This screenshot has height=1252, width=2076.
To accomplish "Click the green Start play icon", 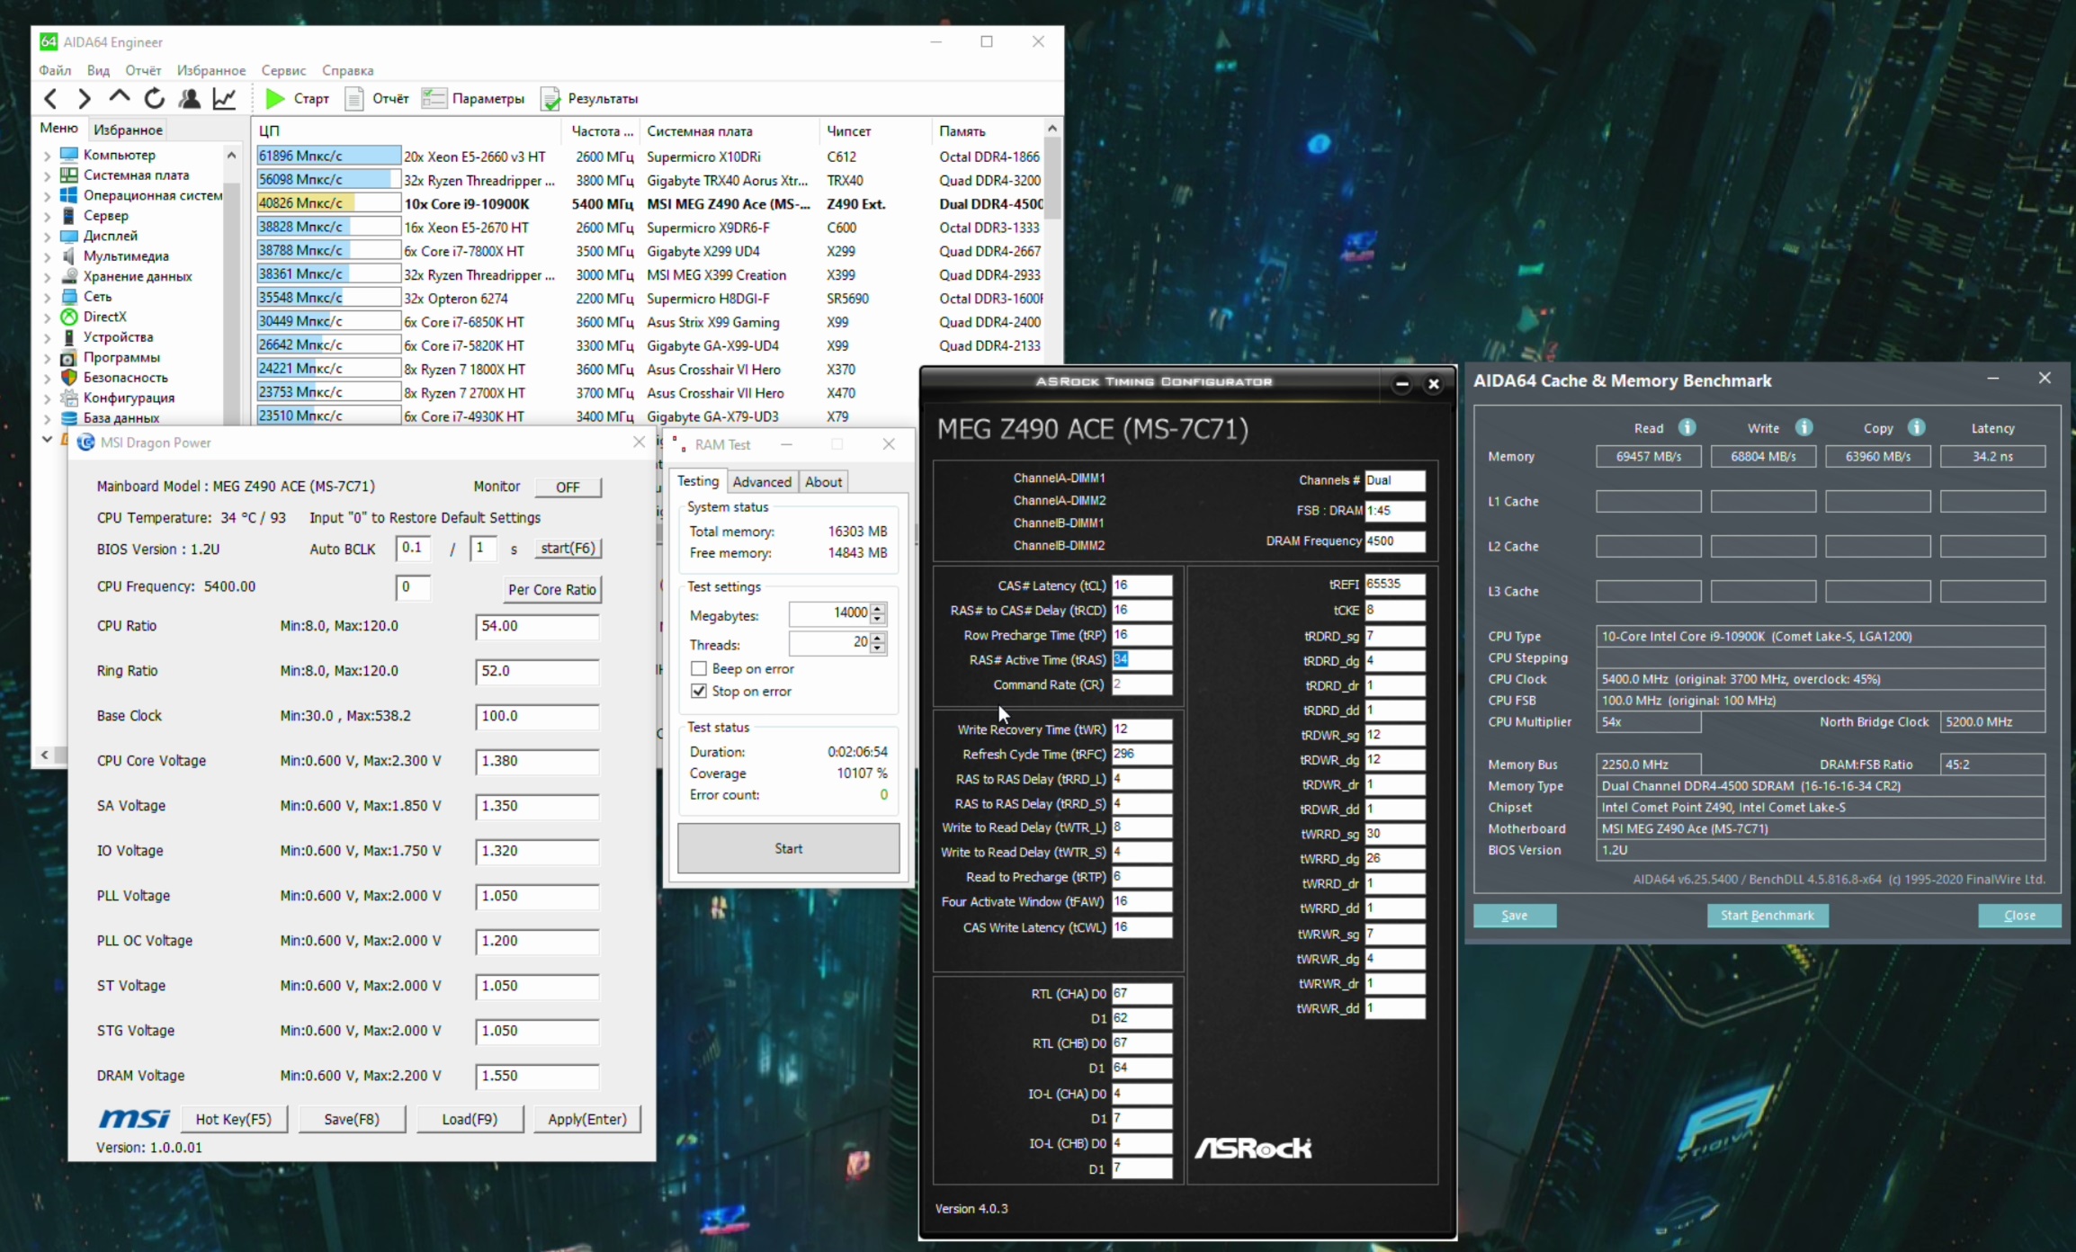I will point(275,98).
